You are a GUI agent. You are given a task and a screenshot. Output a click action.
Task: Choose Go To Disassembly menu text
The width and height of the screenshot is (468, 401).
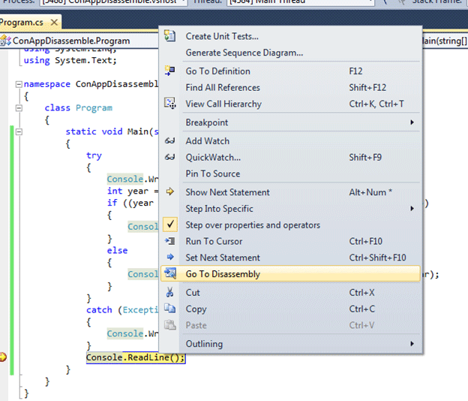[x=223, y=274]
